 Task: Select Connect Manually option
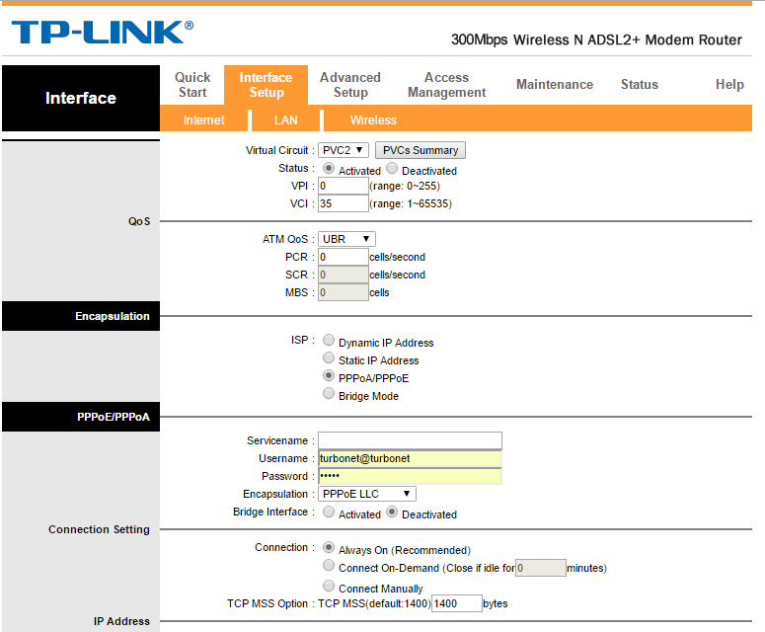coord(329,586)
